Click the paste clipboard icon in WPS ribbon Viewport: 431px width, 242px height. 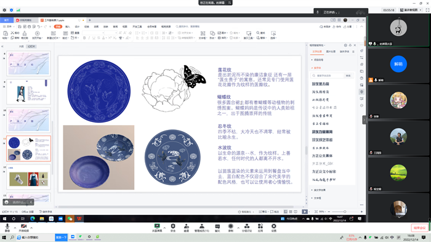[5, 33]
